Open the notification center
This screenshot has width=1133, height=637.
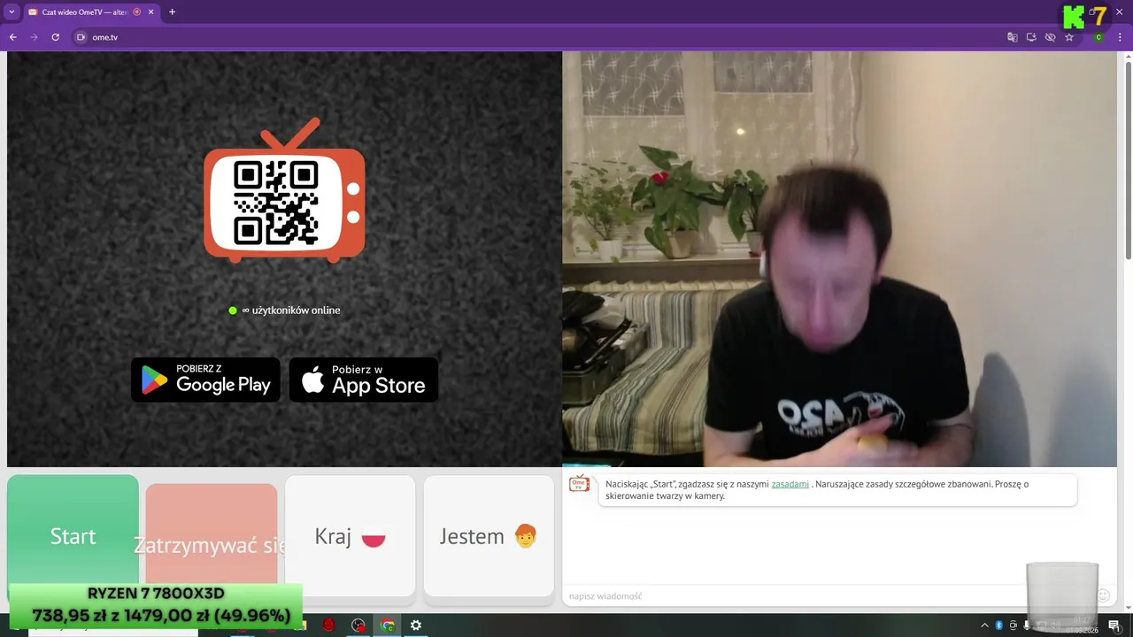(x=1114, y=625)
